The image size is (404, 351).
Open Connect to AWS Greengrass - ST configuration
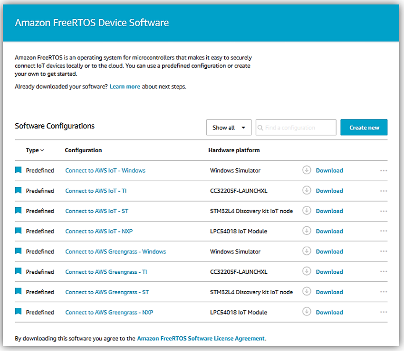[107, 292]
